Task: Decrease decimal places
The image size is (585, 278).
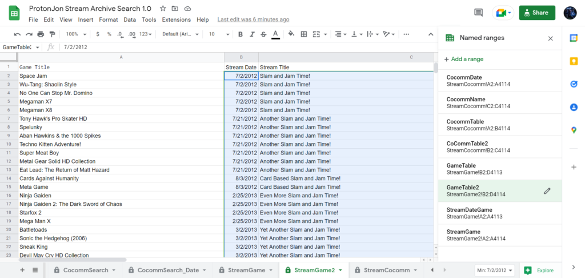Action: click(x=120, y=34)
